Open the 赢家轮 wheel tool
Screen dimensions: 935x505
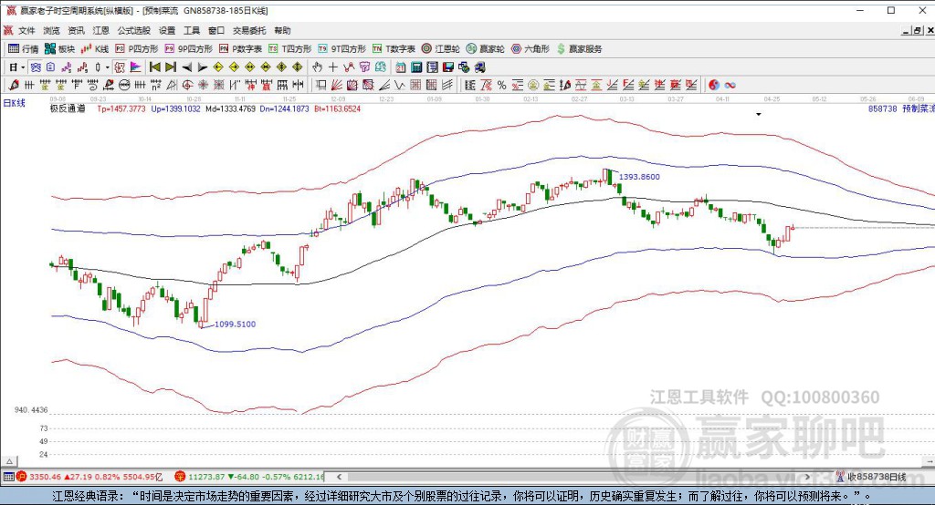point(486,49)
